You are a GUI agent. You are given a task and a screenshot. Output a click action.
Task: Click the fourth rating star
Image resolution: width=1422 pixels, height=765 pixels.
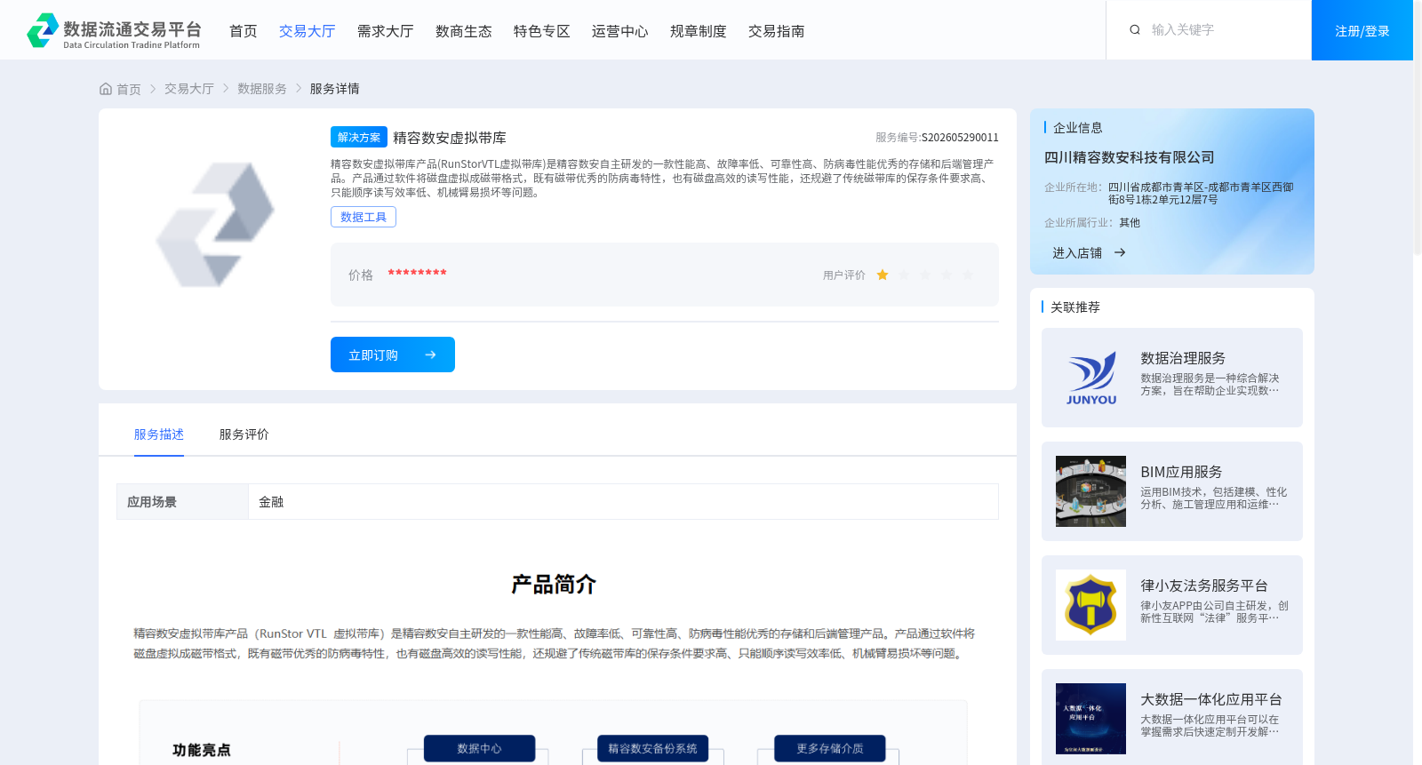[947, 275]
